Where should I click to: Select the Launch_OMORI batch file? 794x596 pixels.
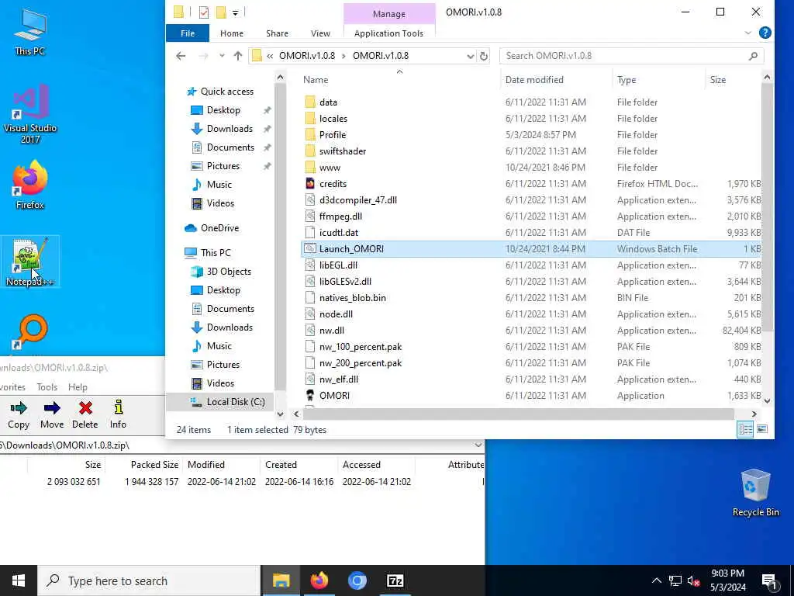[x=530, y=249]
